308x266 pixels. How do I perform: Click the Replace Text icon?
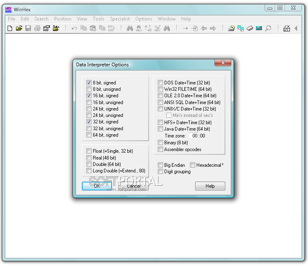coord(148,29)
